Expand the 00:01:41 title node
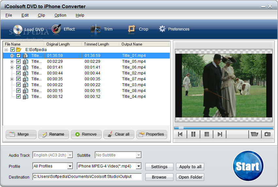This screenshot has width=278, height=187. click(12, 67)
